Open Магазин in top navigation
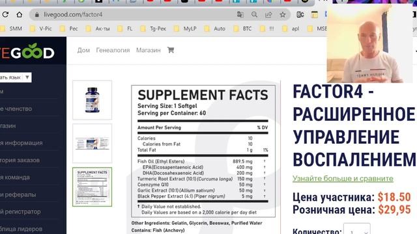 148,50
